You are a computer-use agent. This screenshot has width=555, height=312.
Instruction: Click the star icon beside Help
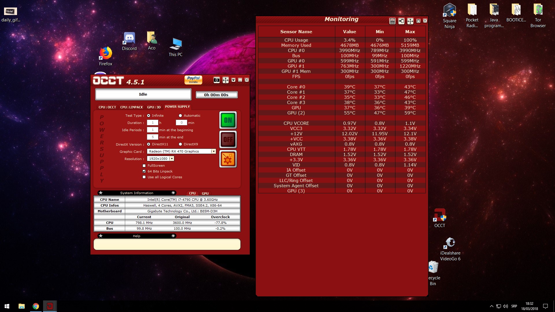point(101,236)
